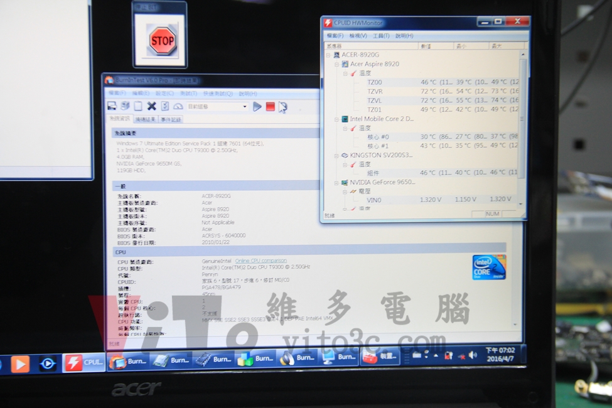Image resolution: width=612 pixels, height=408 pixels.
Task: Click the taskbar clock showing 下午 07:02
Action: 500,354
